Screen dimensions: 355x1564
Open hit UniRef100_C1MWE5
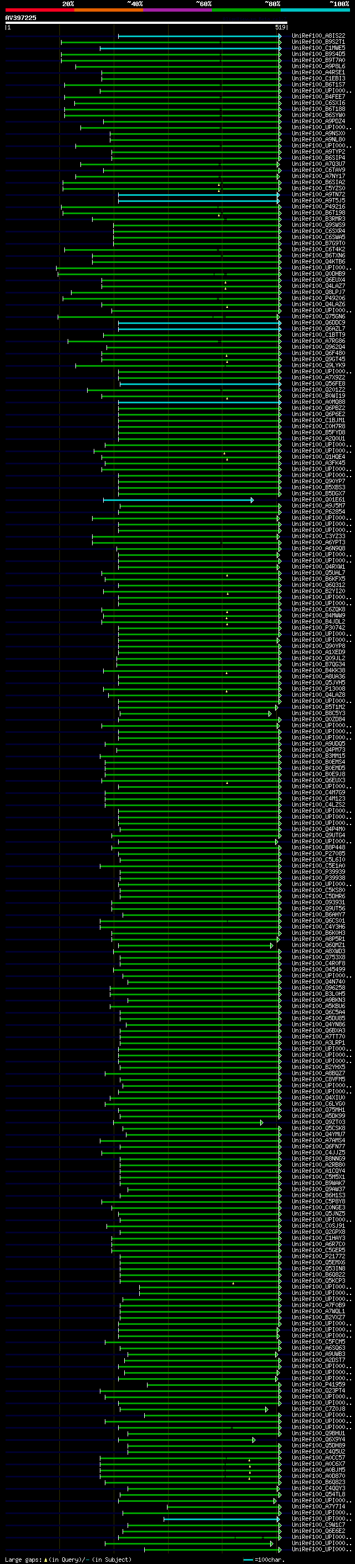point(318,48)
